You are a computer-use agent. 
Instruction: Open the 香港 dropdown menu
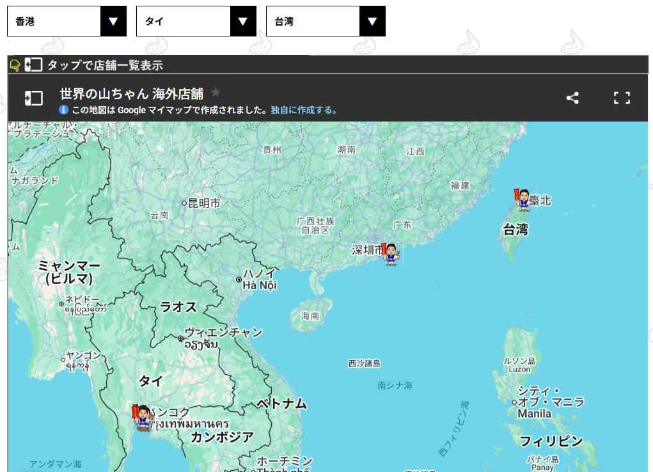pos(67,21)
